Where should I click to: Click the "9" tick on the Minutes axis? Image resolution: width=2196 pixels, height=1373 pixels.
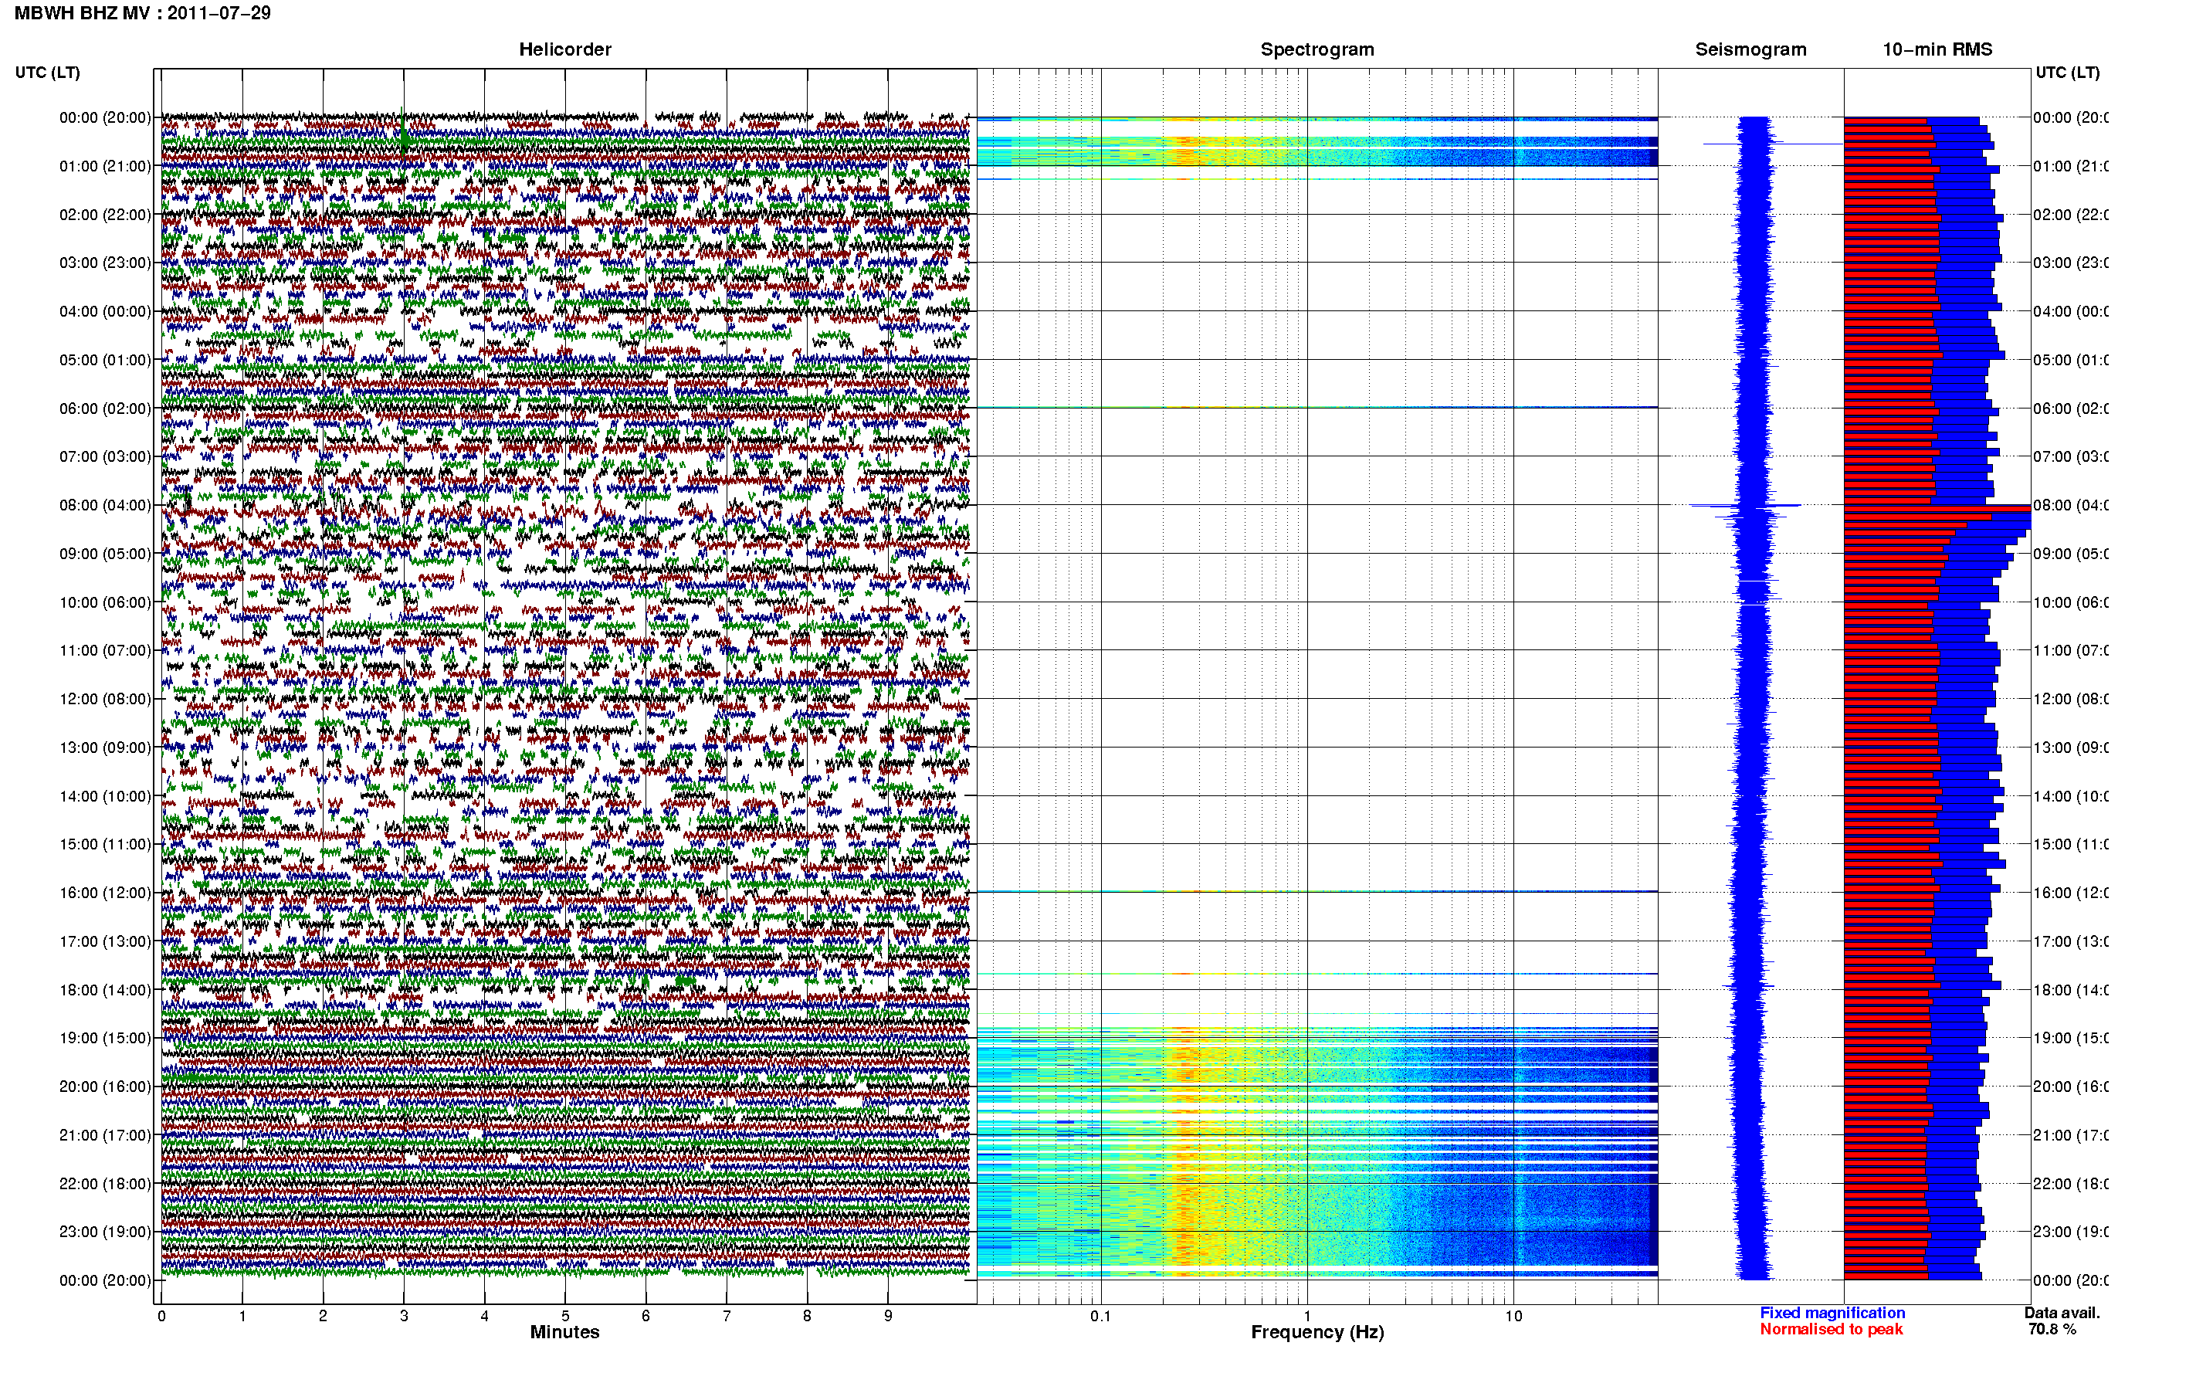click(888, 1316)
